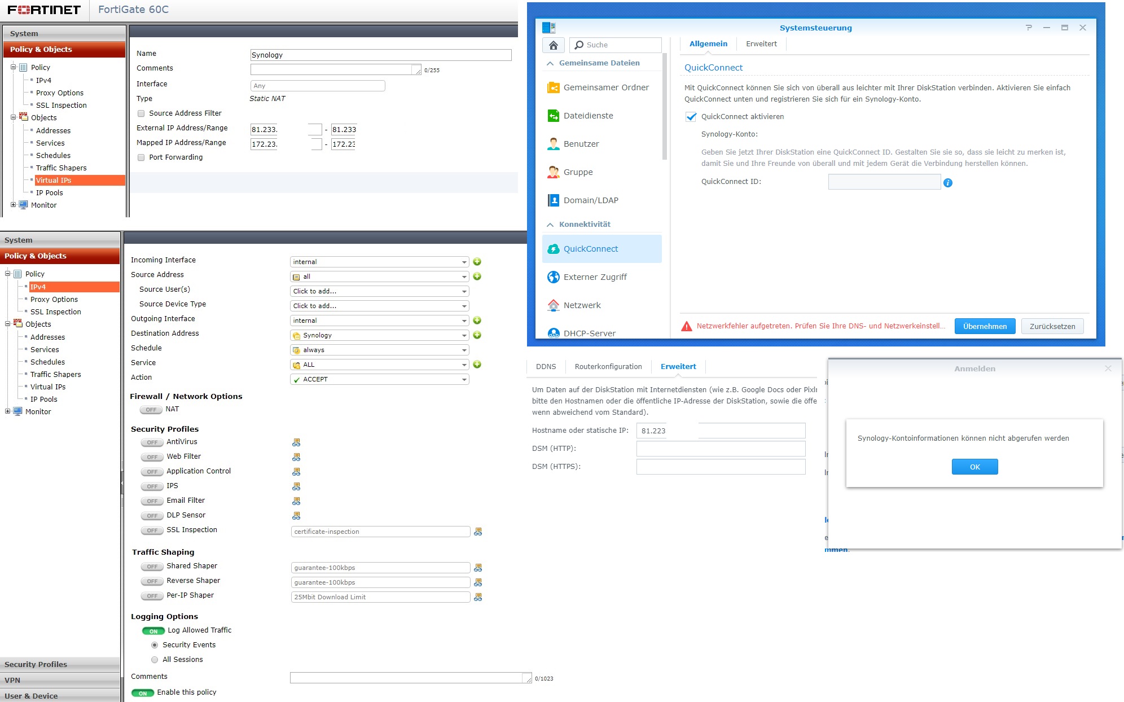
Task: Click green plus next to Incoming Interface
Action: (477, 262)
